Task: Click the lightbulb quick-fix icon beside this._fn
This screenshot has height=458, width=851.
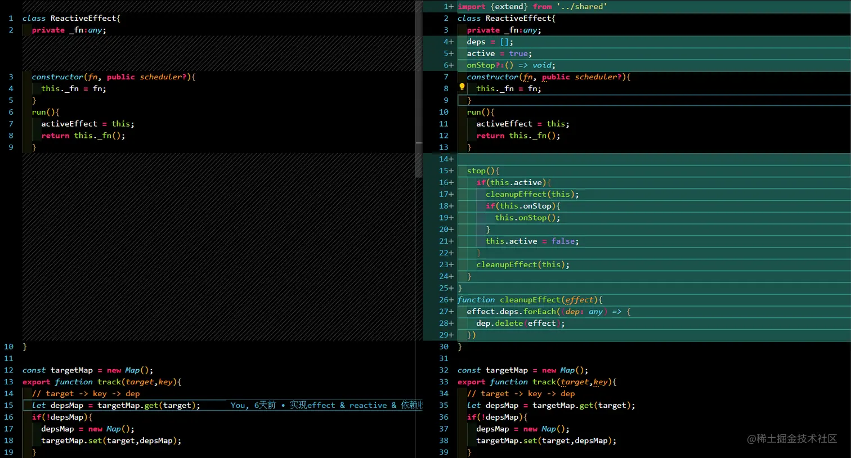Action: (462, 87)
